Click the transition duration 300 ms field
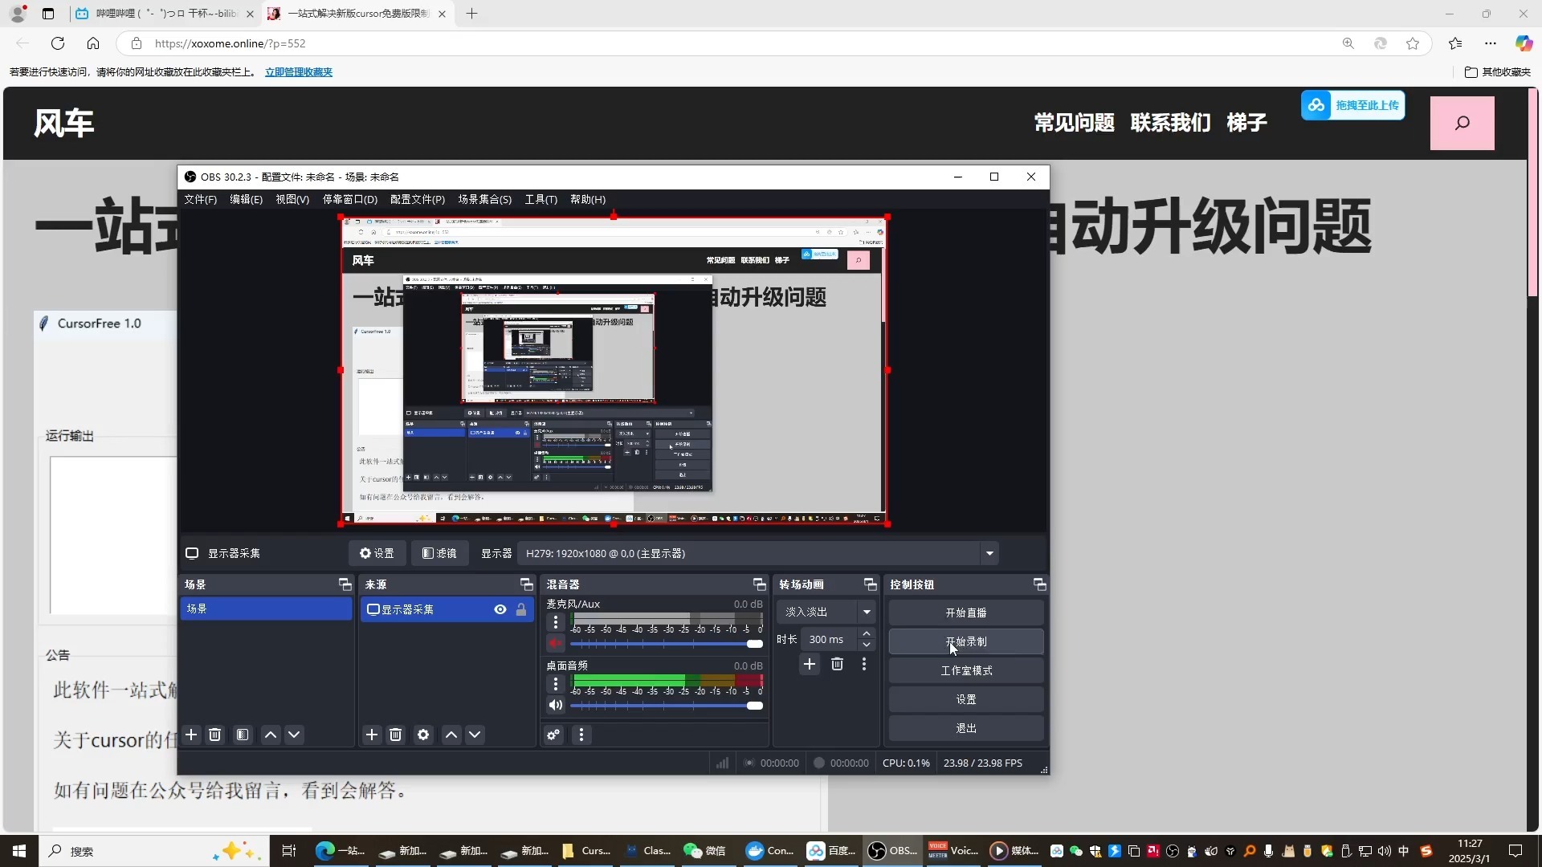 (828, 639)
